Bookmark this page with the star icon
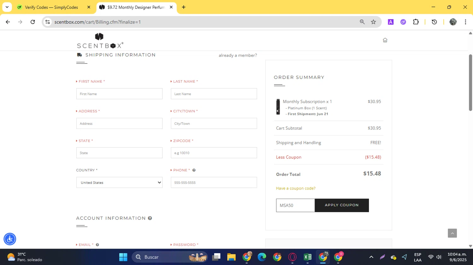 click(x=373, y=22)
